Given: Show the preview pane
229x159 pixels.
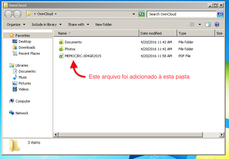Looking at the screenshot, I should coord(208,25).
